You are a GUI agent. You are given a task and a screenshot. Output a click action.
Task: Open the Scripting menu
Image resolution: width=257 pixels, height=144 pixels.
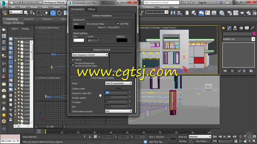click(x=164, y=7)
